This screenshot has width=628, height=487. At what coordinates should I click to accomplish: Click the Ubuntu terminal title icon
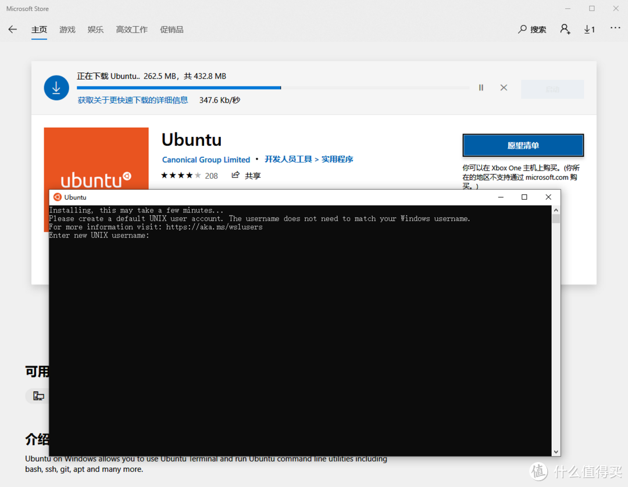(x=57, y=197)
